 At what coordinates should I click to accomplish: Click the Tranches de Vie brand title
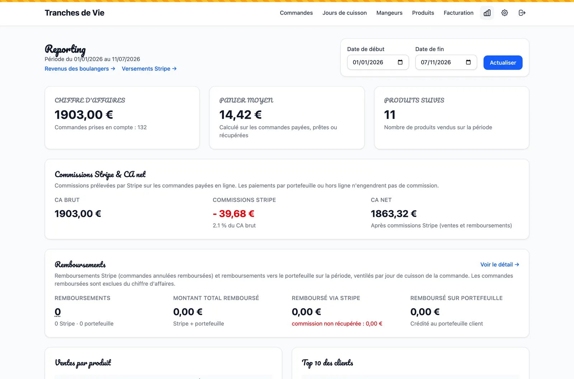click(75, 13)
